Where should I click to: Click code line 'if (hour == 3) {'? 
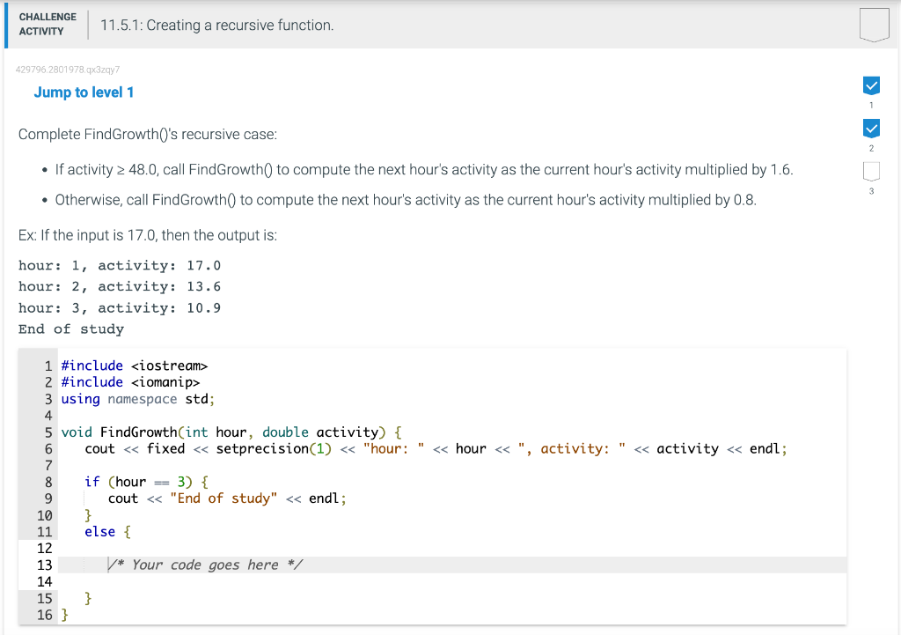147,482
